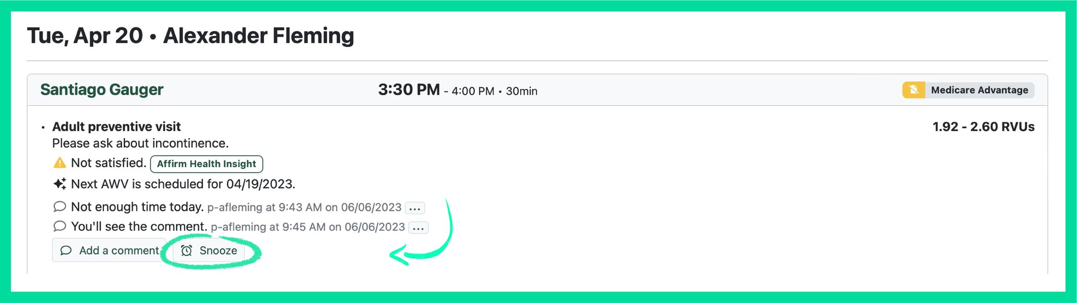This screenshot has width=1077, height=303.
Task: Click the speech bubble icon before Not enough time today
Action: [59, 207]
